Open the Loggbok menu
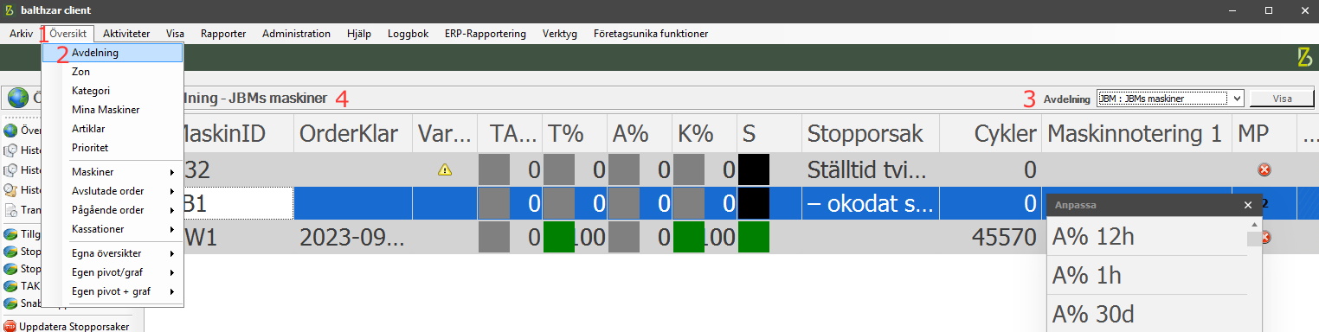This screenshot has width=1319, height=332. point(408,34)
